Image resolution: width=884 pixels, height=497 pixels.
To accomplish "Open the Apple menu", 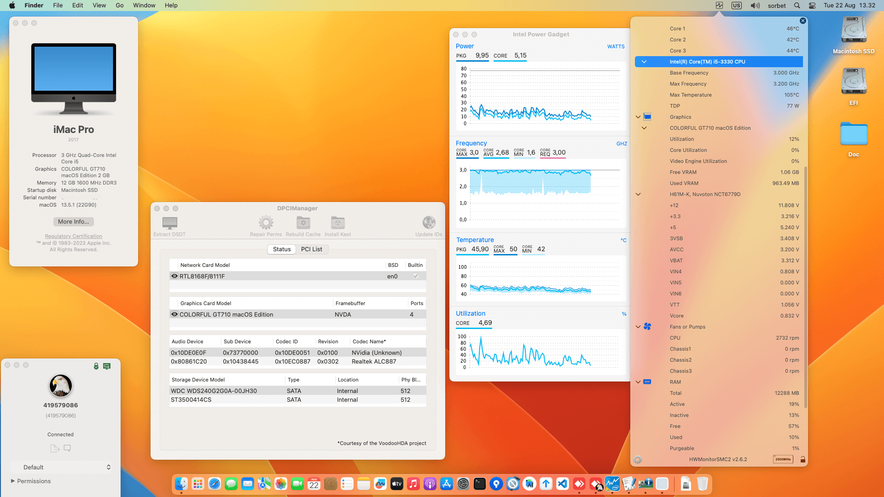I will click(x=12, y=6).
